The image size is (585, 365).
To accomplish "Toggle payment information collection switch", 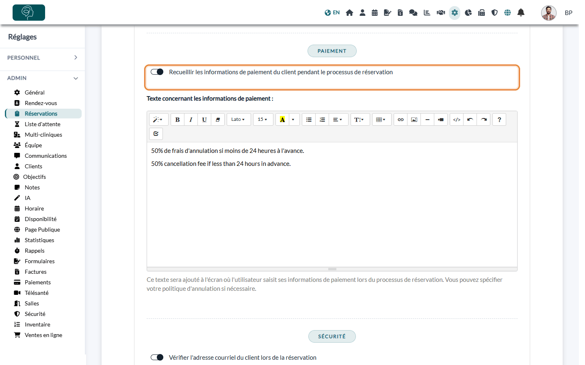I will tap(157, 72).
